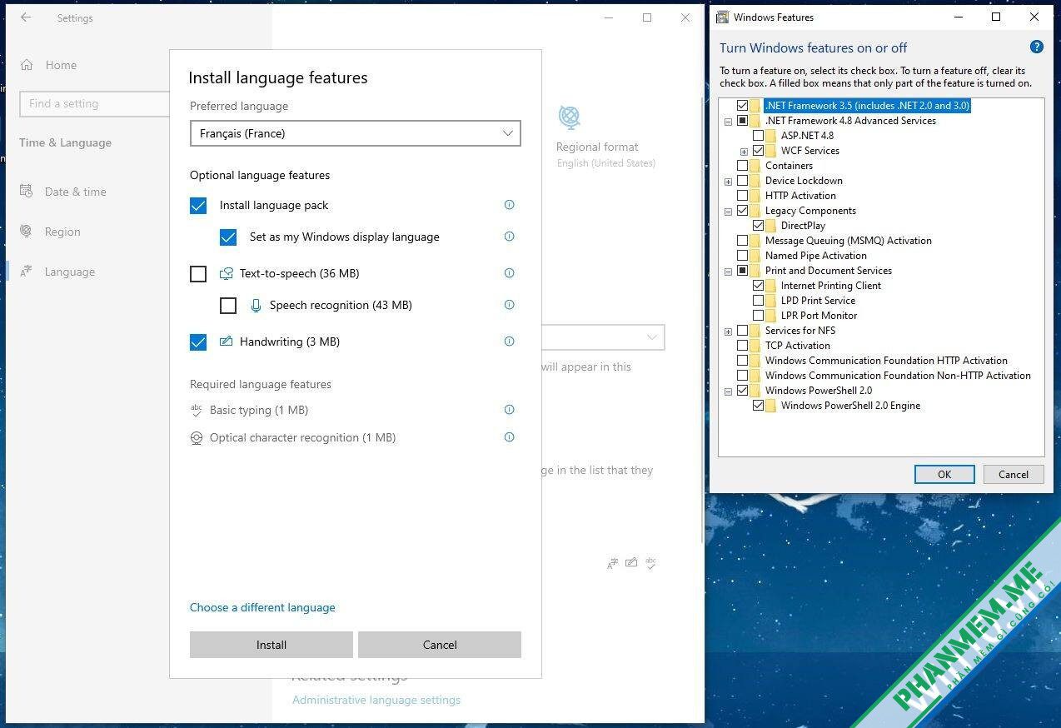Select Windows Communication Foundation Non-HTTP Activation
Image resolution: width=1061 pixels, height=728 pixels.
pos(898,376)
